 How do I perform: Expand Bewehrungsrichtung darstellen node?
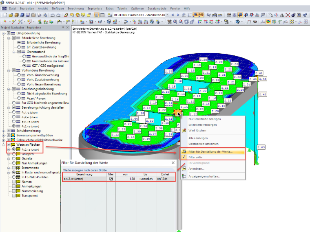[9, 108]
